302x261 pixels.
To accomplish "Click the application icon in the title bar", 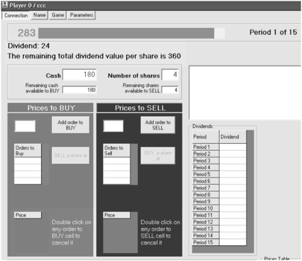I will (5, 5).
